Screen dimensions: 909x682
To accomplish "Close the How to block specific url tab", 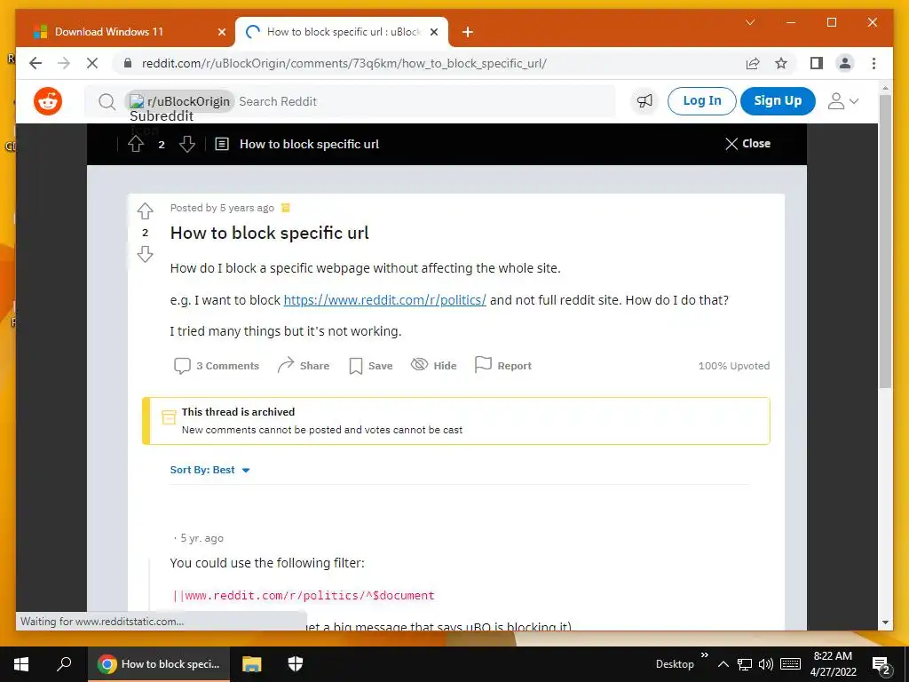I will point(433,33).
